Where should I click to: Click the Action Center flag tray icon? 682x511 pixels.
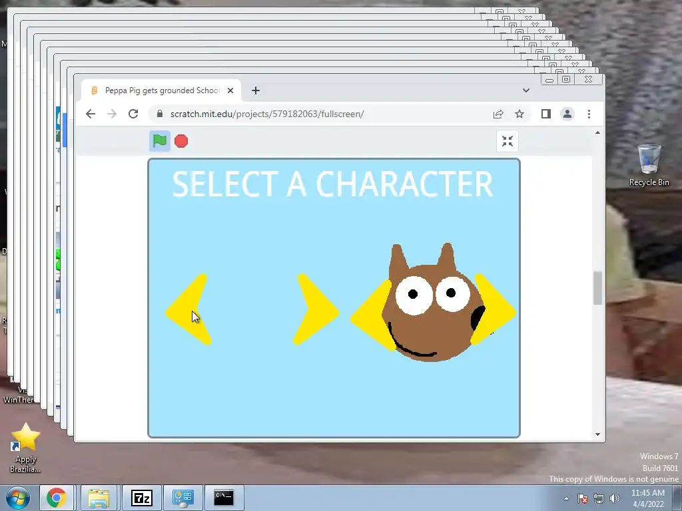pyautogui.click(x=583, y=498)
